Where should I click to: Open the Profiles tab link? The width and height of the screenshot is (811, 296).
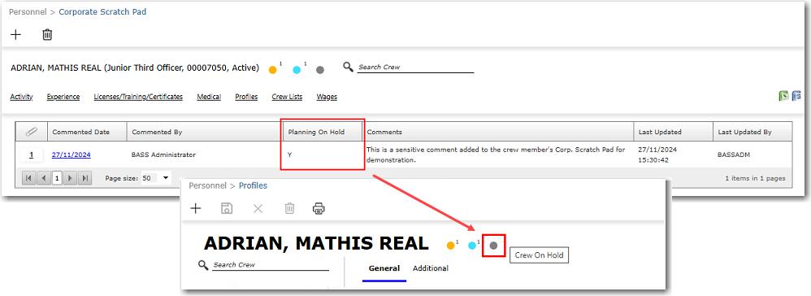point(246,97)
